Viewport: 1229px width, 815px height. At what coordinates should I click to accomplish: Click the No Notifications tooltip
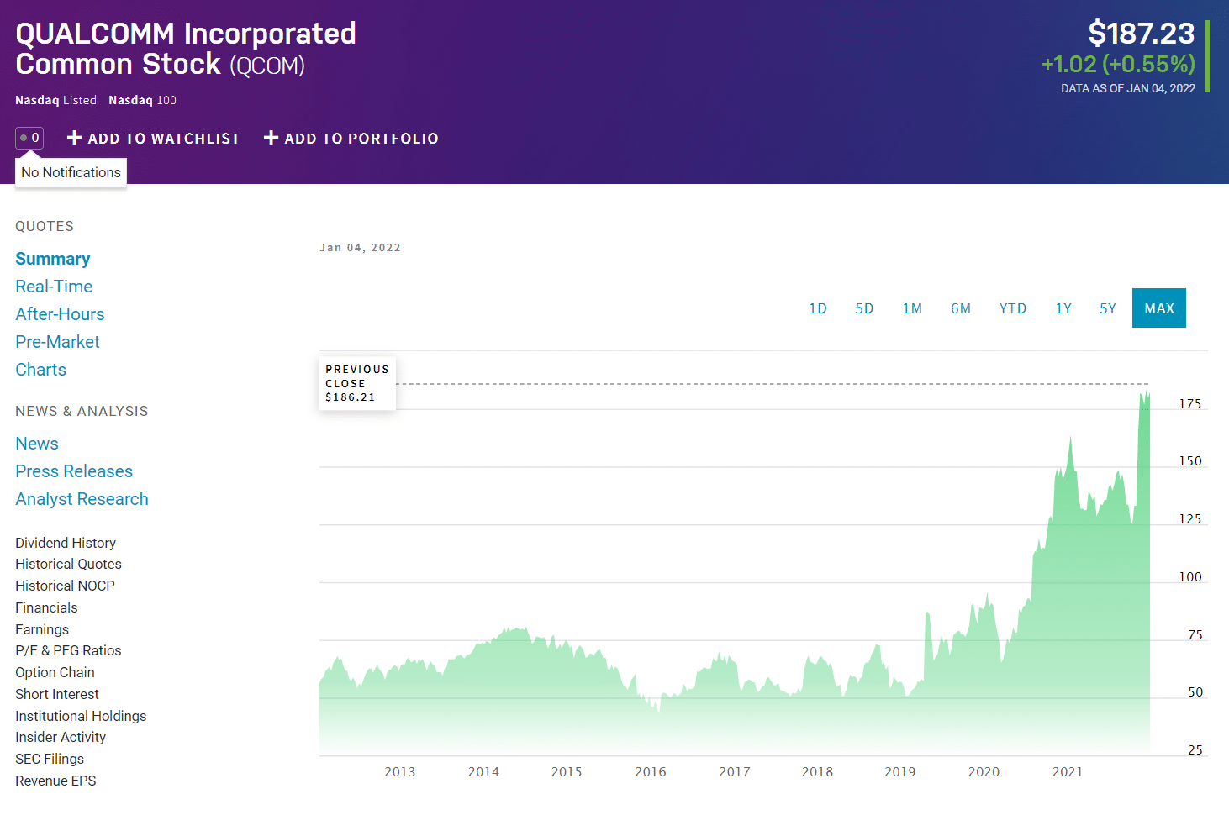[x=71, y=172]
